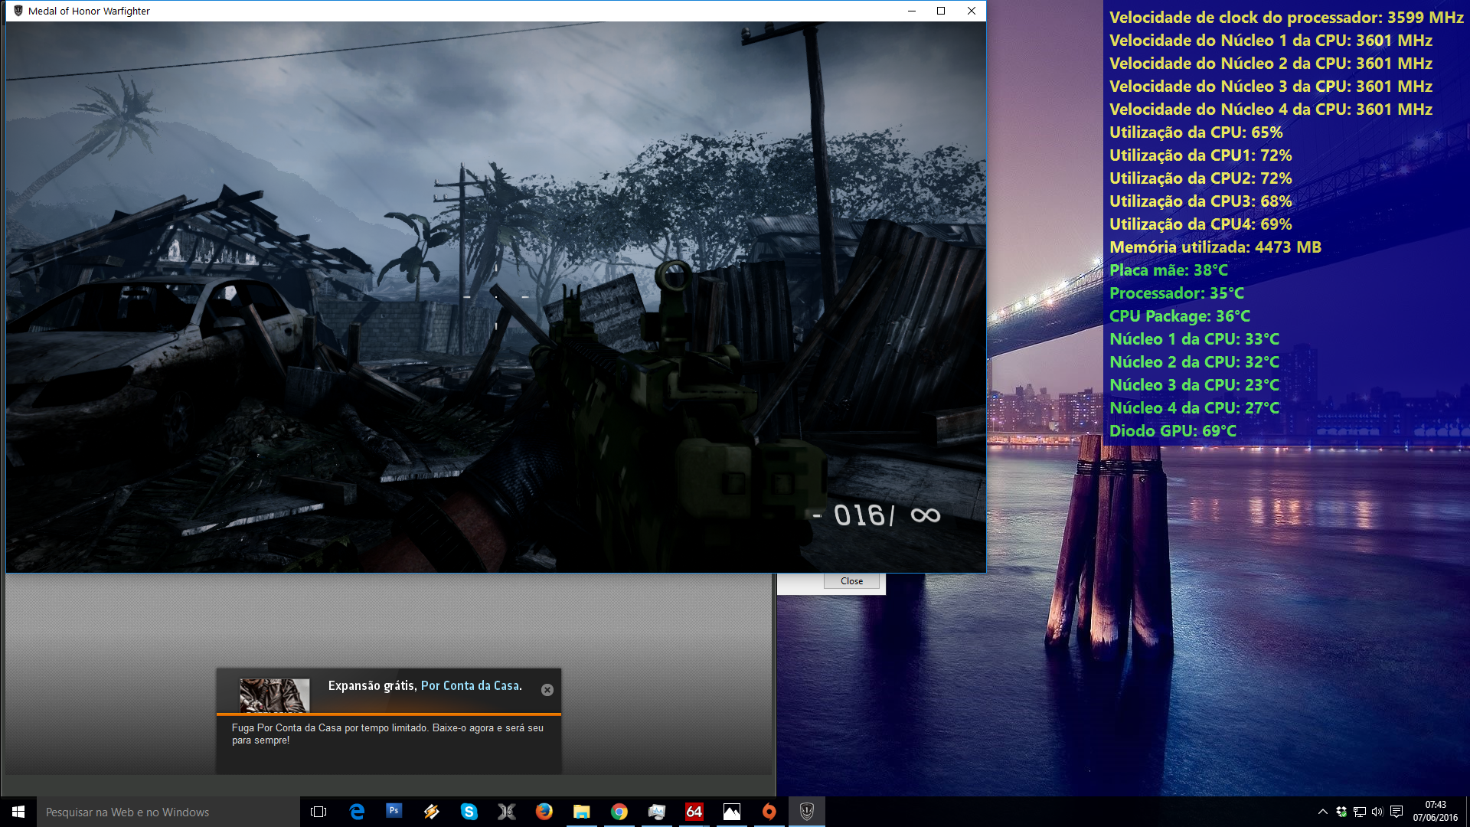Viewport: 1470px width, 827px height.
Task: Click the 016 ammo counter in the game
Action: tap(859, 515)
